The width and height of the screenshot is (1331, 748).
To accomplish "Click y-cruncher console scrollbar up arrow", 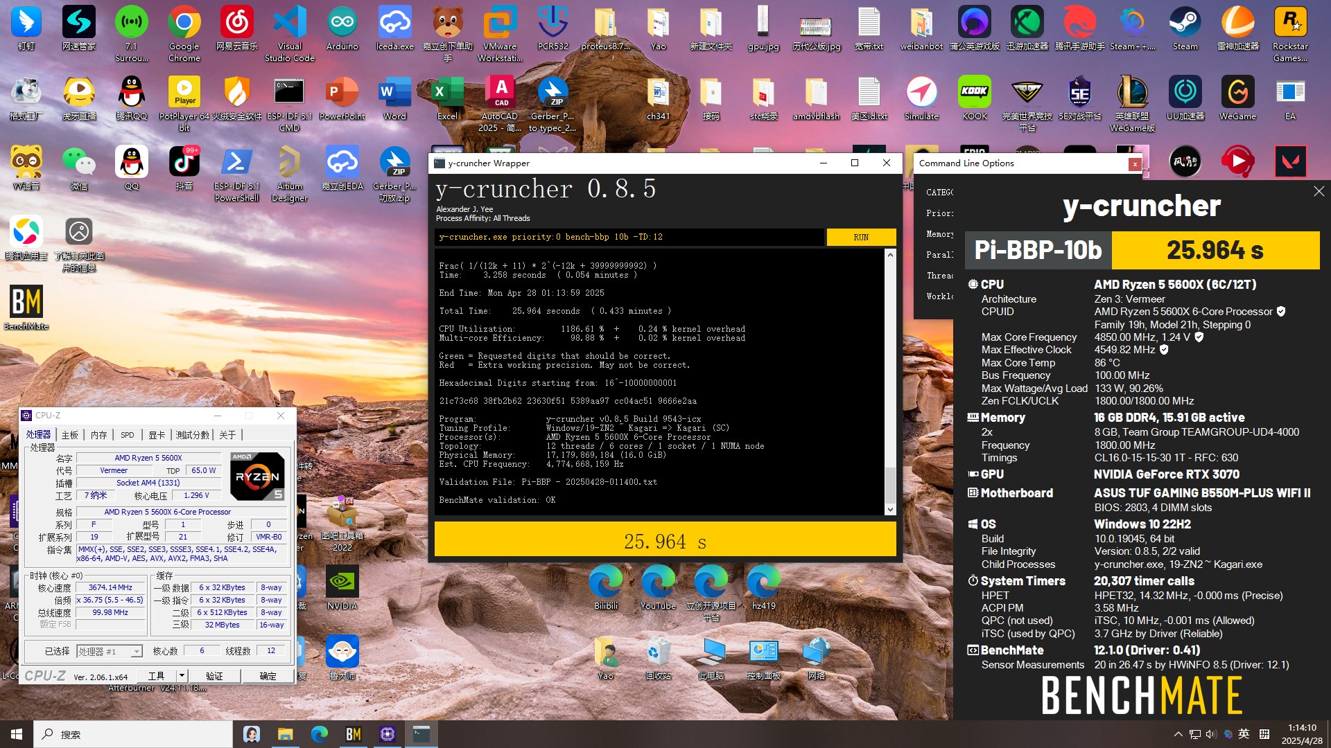I will pos(890,255).
